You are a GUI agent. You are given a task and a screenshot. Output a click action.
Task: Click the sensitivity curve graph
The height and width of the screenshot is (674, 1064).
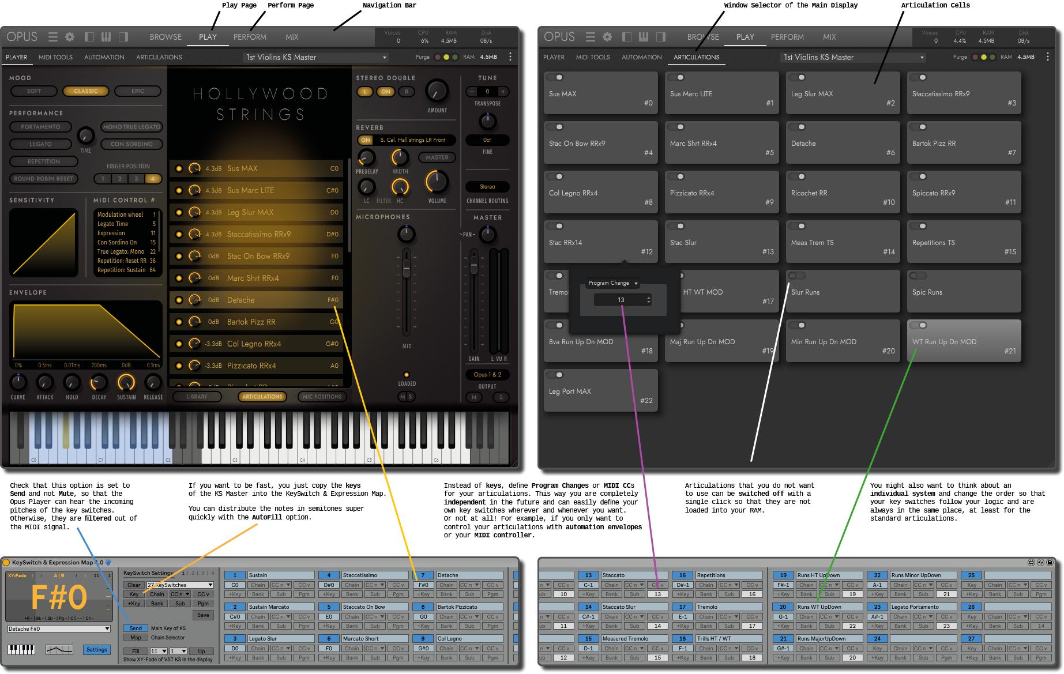coord(44,243)
